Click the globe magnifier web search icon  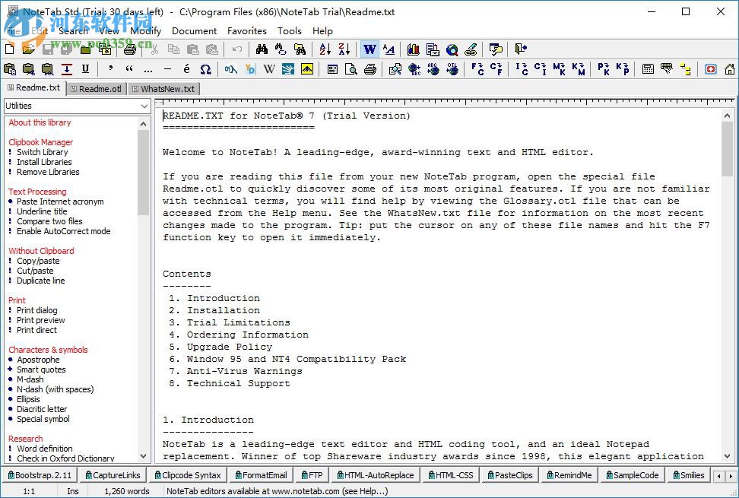pyautogui.click(x=452, y=49)
